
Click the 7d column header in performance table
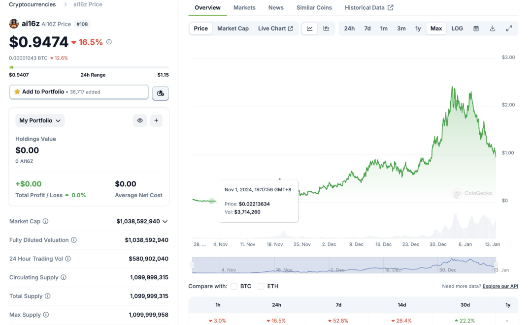tap(338, 305)
